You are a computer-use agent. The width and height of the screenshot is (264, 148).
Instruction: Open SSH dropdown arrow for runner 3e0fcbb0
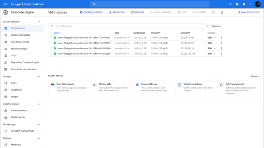(x=215, y=38)
